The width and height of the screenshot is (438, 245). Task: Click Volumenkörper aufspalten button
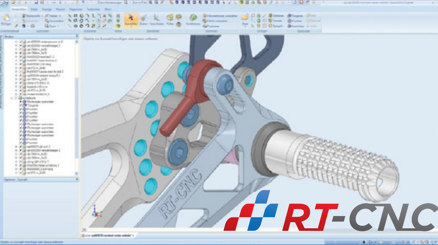coord(220,16)
